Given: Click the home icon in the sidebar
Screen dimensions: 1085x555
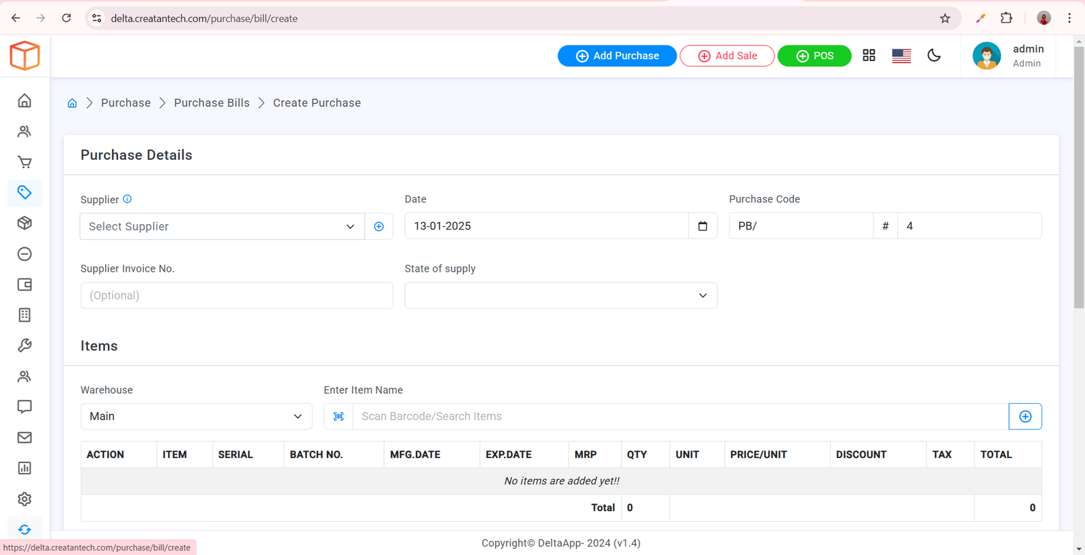Looking at the screenshot, I should (24, 101).
